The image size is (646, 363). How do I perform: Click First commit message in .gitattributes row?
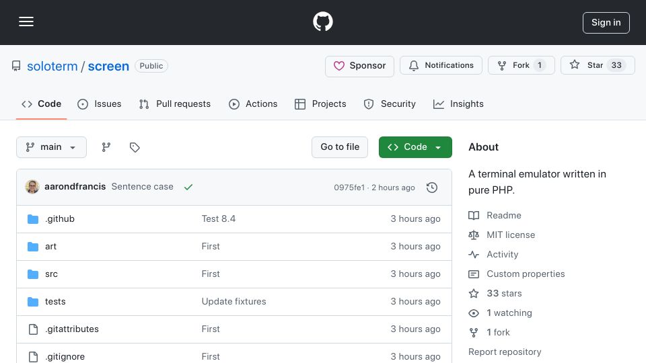point(211,329)
